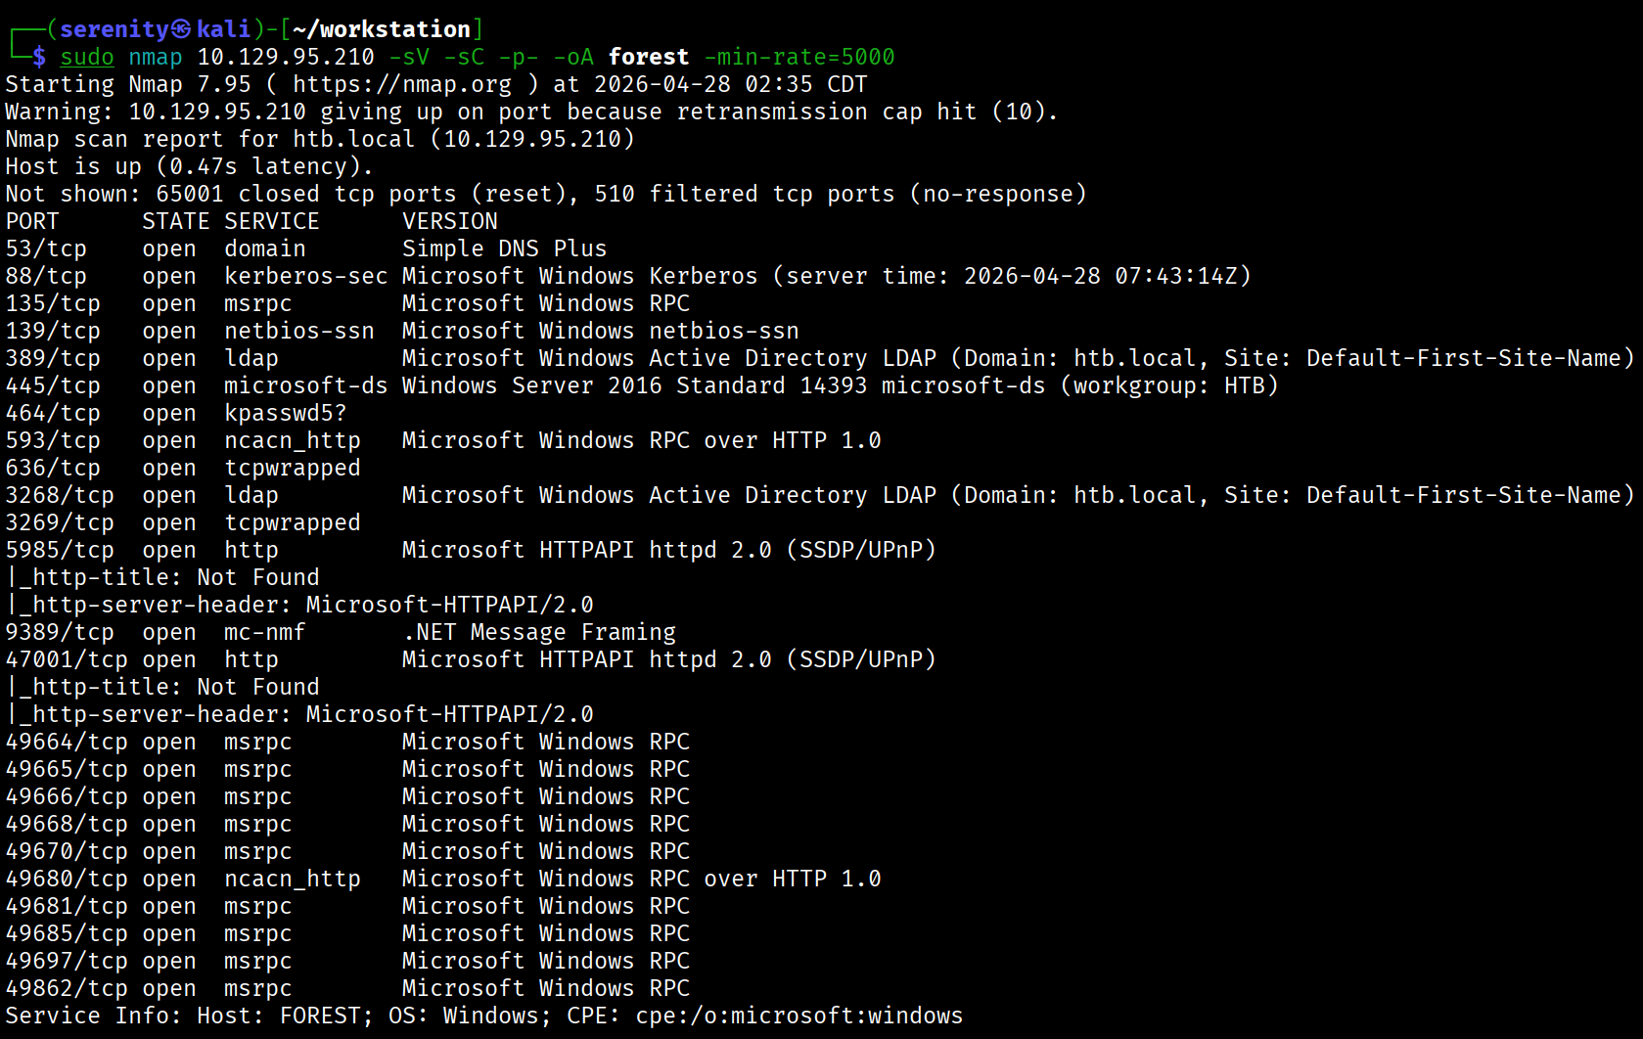Click the 3268/tcp port entry
Screen dimensions: 1643x1039
tap(60, 495)
